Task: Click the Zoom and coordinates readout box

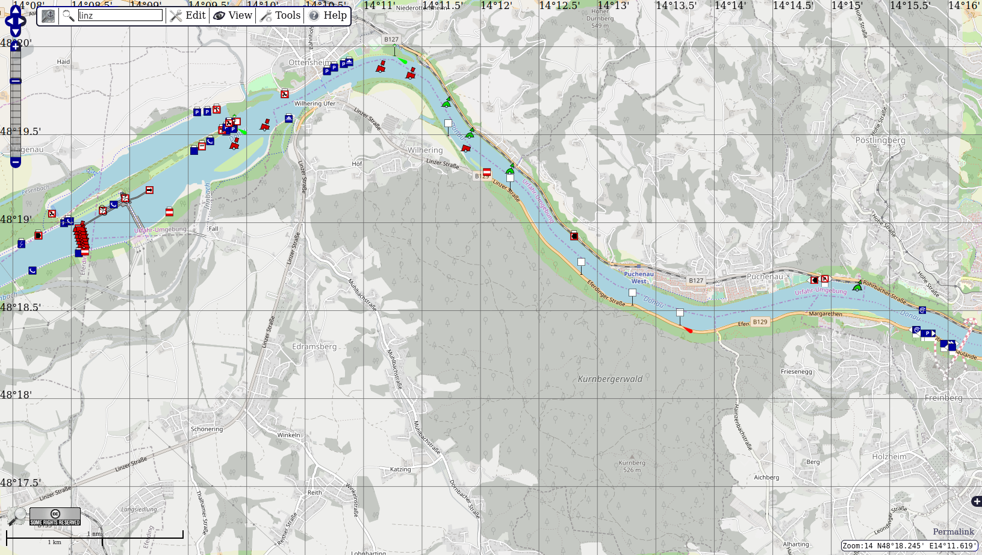Action: tap(909, 546)
